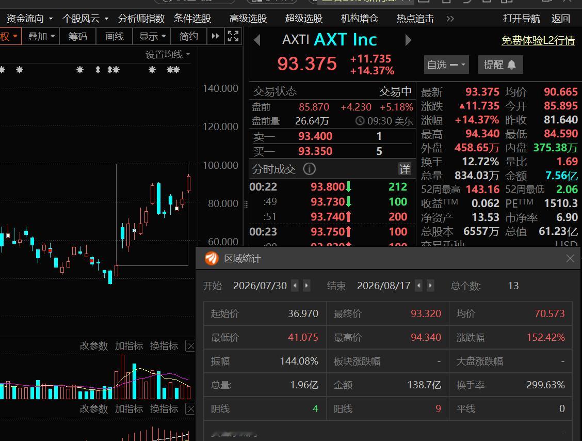Open the 资金流向 dropdown menu

pyautogui.click(x=29, y=18)
